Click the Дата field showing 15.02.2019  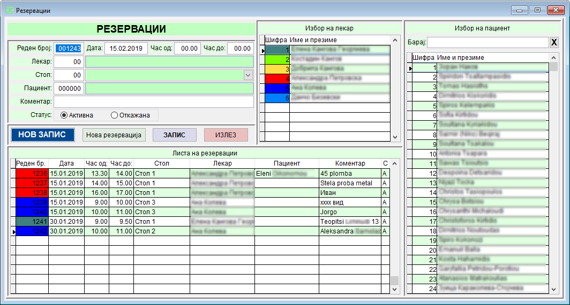pyautogui.click(x=126, y=49)
